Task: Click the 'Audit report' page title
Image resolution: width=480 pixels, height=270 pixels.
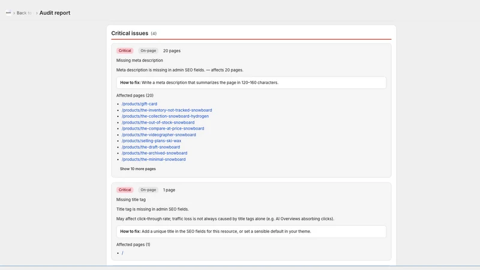Action: (x=55, y=13)
